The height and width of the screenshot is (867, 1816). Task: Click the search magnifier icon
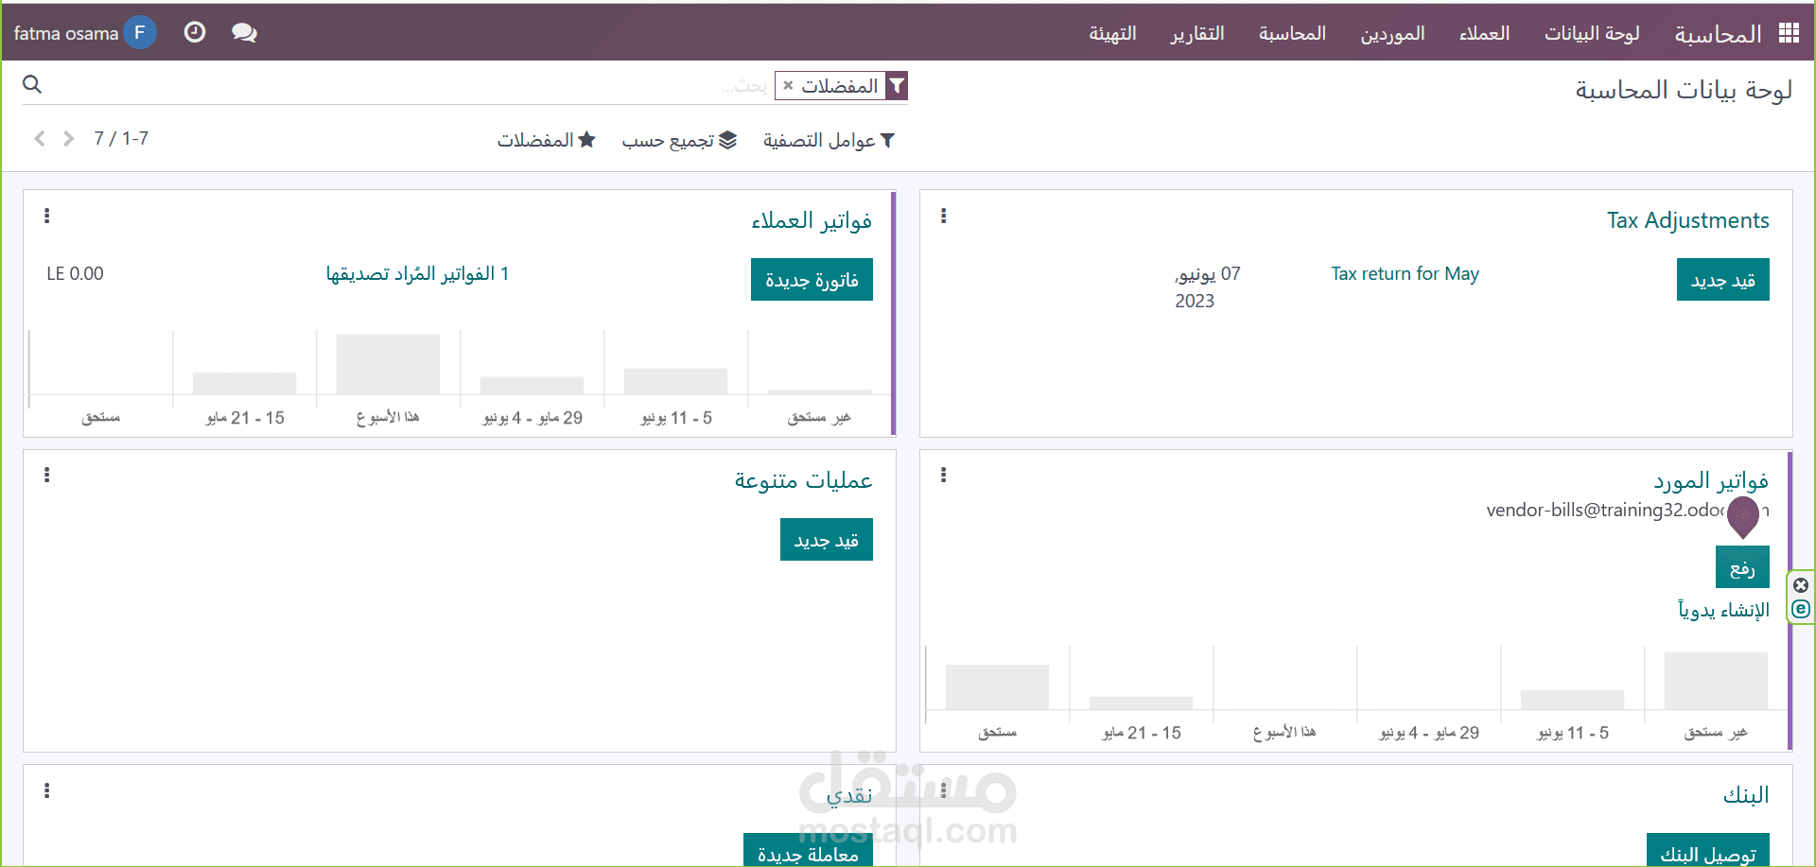[x=31, y=84]
